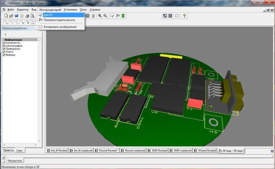The image size is (275, 169).
Task: Click the Print icon in toolbar
Action: (27, 16)
